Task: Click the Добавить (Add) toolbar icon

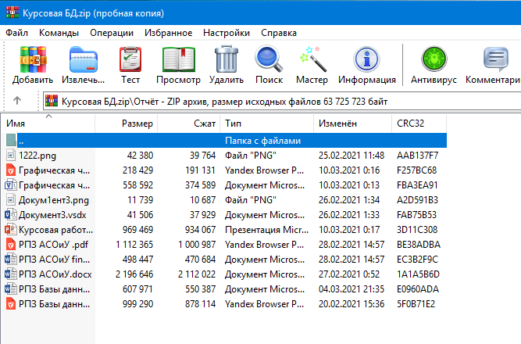Action: click(x=33, y=65)
